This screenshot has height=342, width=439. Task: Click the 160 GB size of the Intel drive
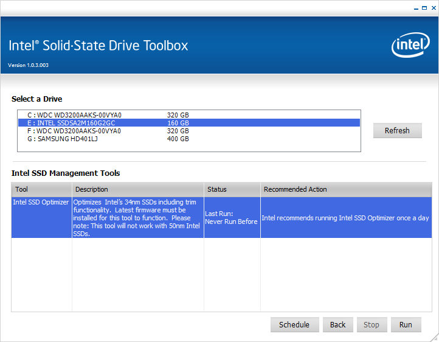178,123
